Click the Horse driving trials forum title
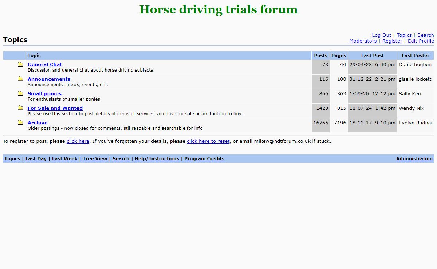This screenshot has width=437, height=269. click(219, 9)
